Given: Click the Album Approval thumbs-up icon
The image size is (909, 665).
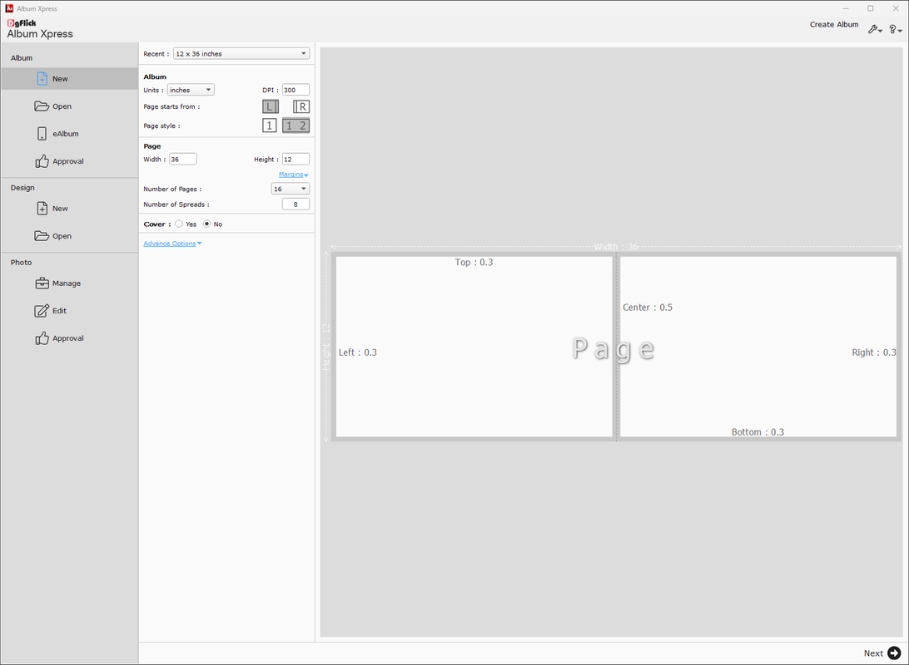Looking at the screenshot, I should coord(42,161).
